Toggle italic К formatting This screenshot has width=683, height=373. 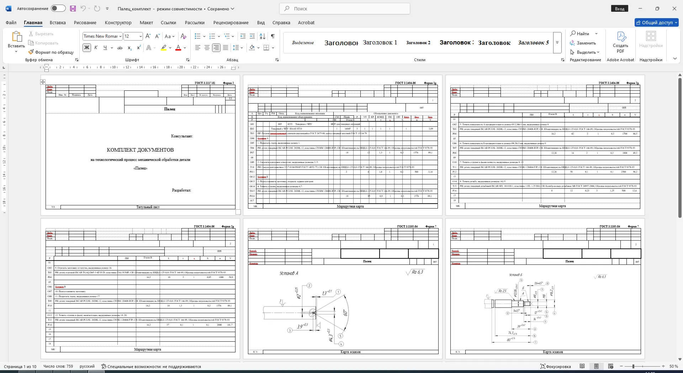(x=96, y=48)
